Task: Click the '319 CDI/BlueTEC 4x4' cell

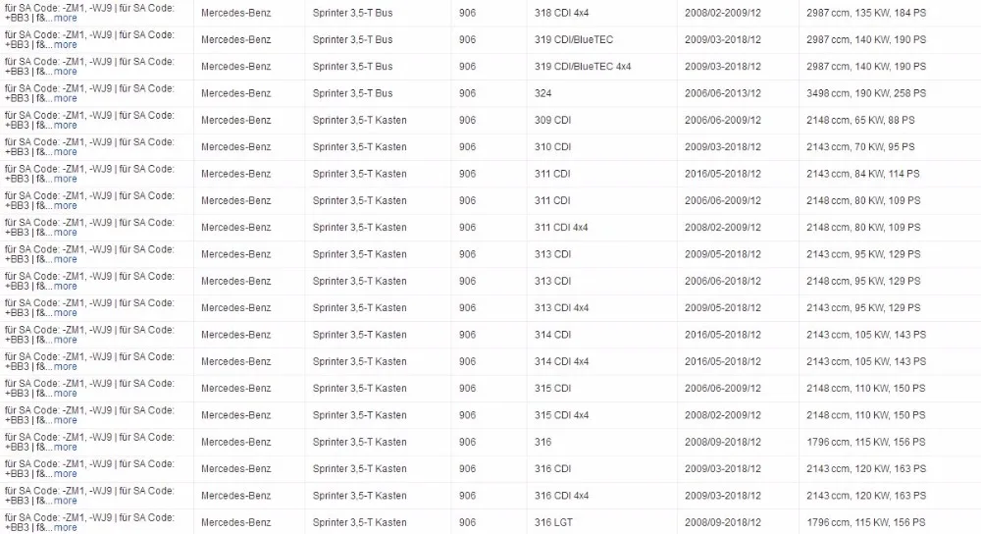Action: click(x=583, y=67)
